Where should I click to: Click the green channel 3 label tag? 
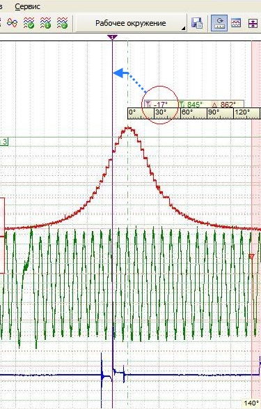[4, 142]
